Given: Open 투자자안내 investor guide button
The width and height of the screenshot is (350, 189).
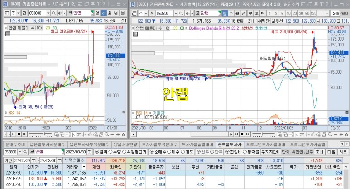Looking at the screenshot, I should coord(270,152).
